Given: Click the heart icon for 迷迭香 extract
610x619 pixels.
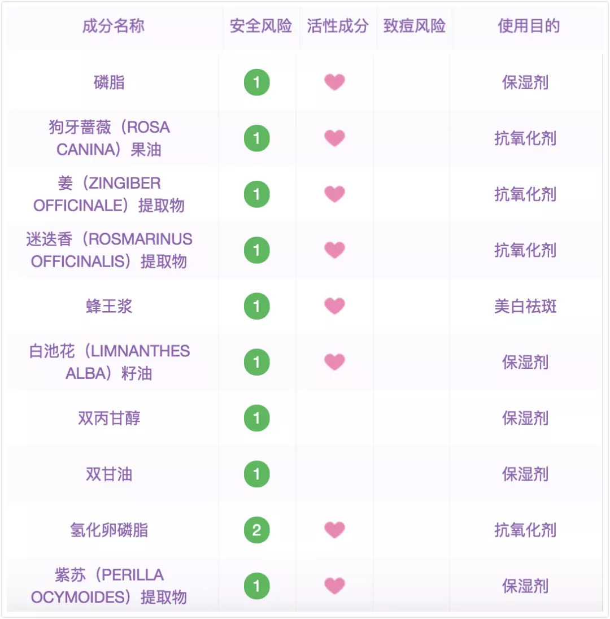Looking at the screenshot, I should [x=335, y=250].
